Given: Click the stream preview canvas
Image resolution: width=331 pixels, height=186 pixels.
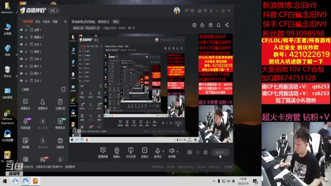Looking at the screenshot, I should click(x=151, y=88).
